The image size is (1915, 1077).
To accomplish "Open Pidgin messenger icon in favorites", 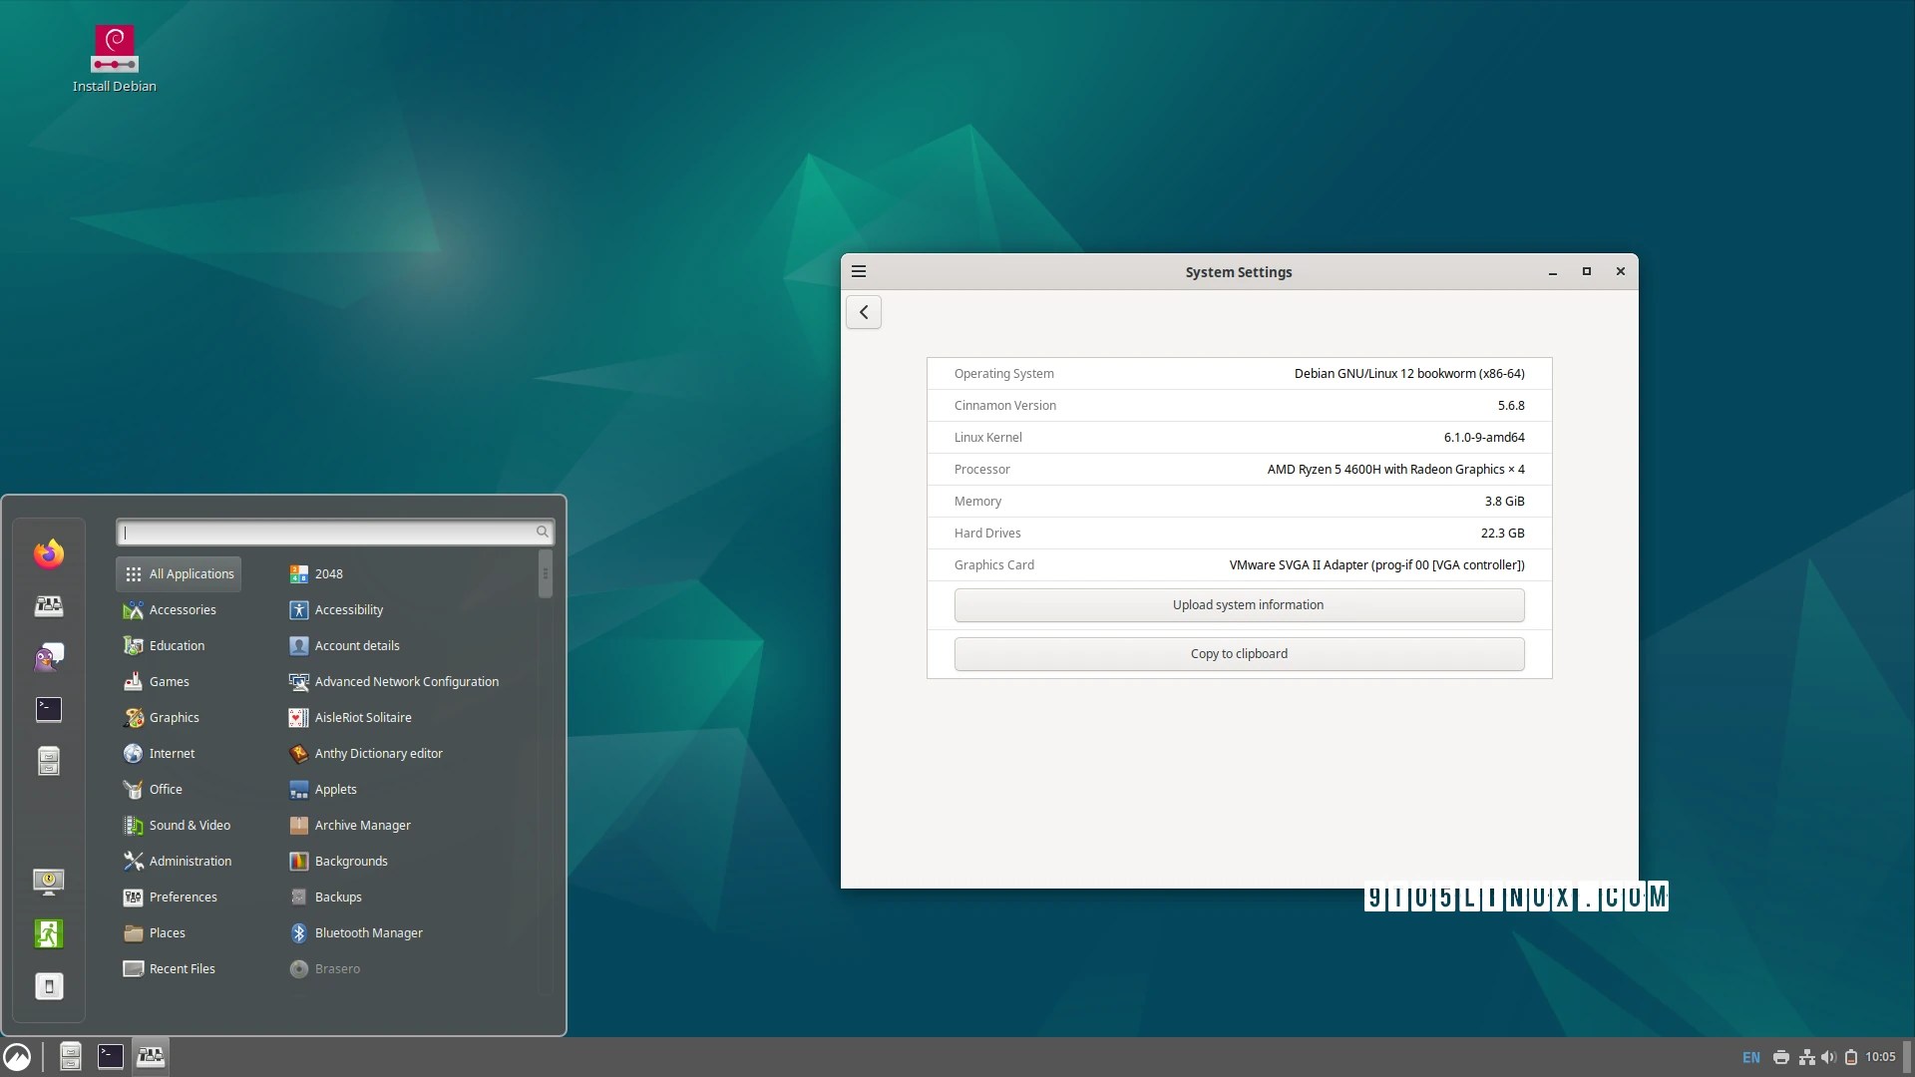I will (49, 657).
